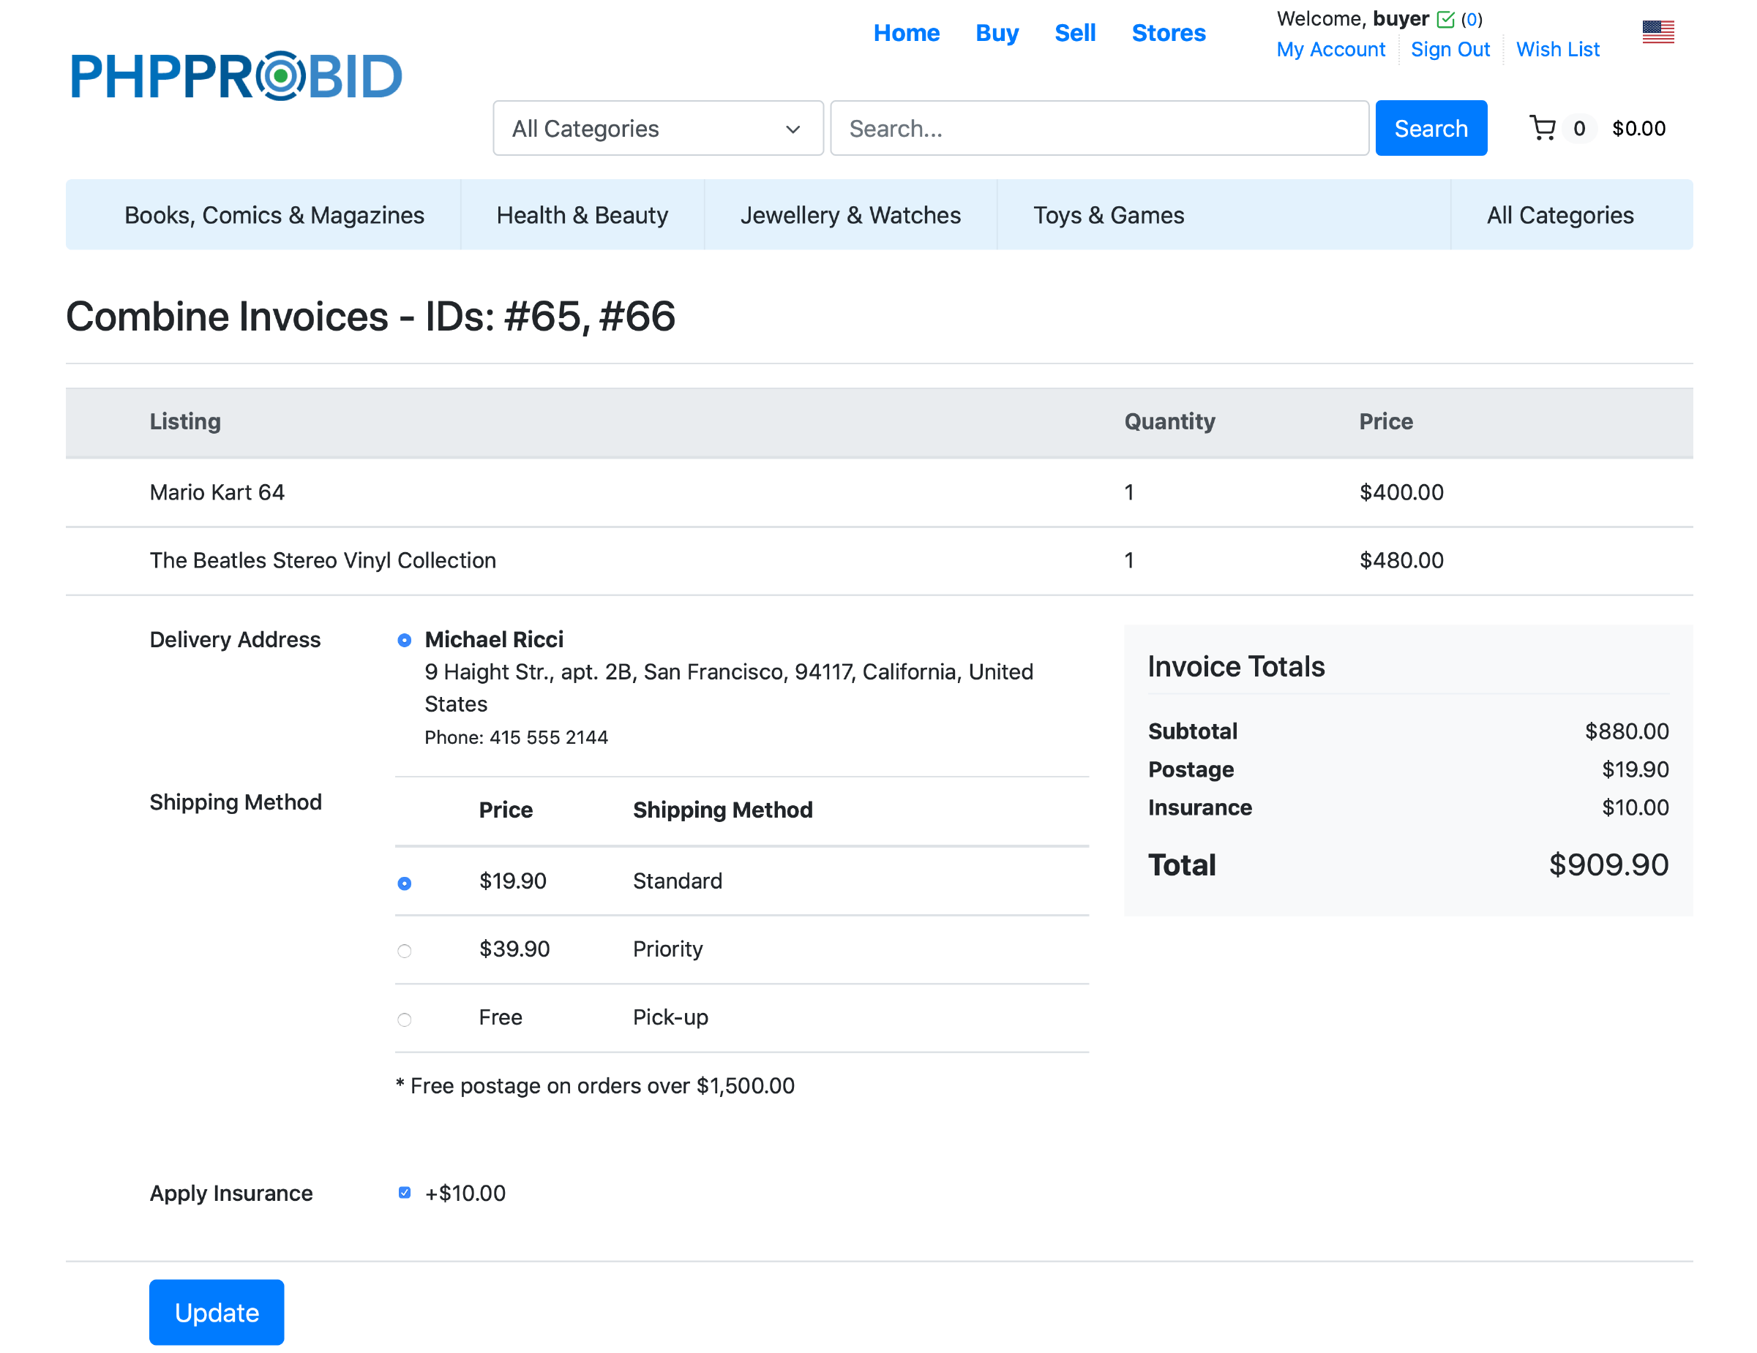Screen dimensions: 1757x1353
Task: Open the Sell menu
Action: tap(1074, 33)
